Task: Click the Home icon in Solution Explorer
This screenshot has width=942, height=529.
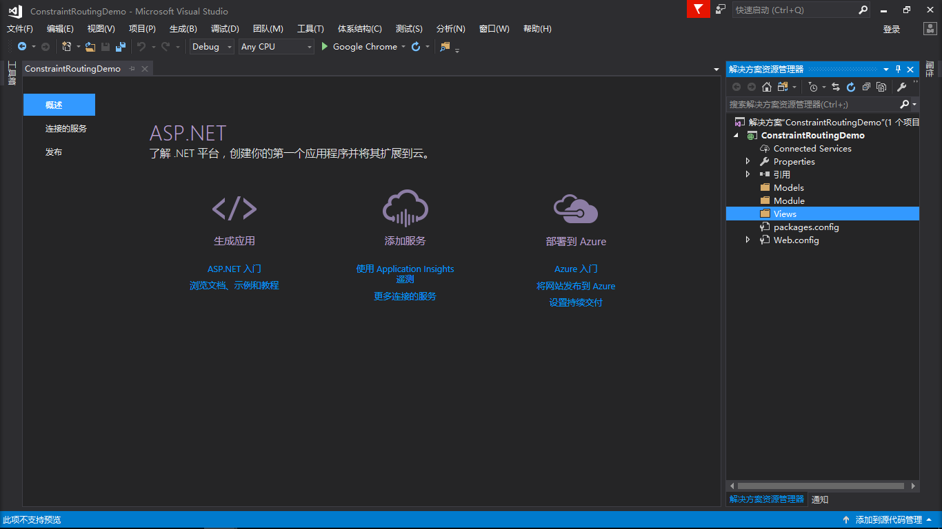Action: tap(766, 87)
